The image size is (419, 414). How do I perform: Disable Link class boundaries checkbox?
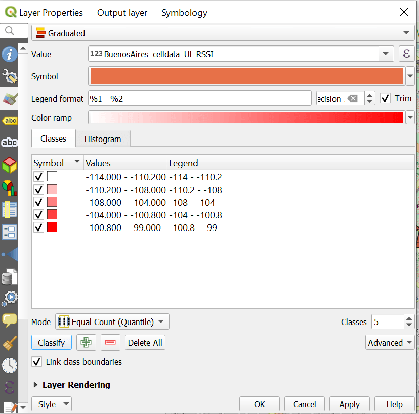pos(37,362)
